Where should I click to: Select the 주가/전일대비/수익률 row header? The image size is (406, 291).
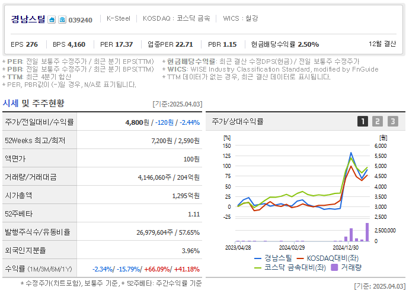point(39,122)
